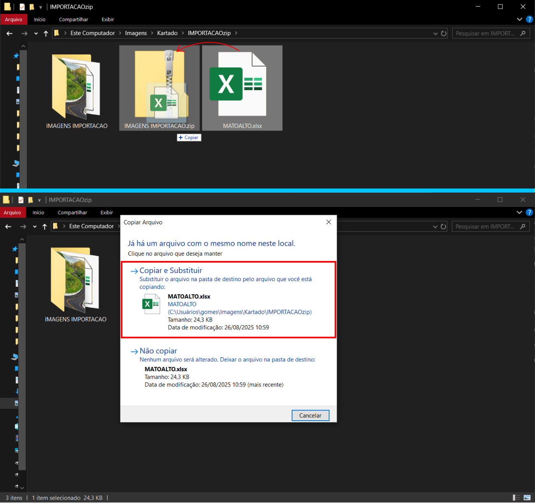The width and height of the screenshot is (535, 503).
Task: Close the Copiar Arquivo dialog
Action: 328,222
